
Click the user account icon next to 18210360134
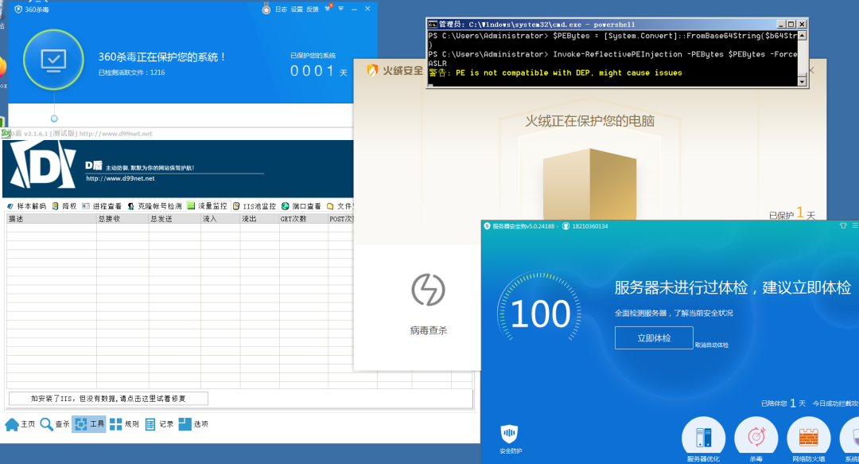point(566,226)
